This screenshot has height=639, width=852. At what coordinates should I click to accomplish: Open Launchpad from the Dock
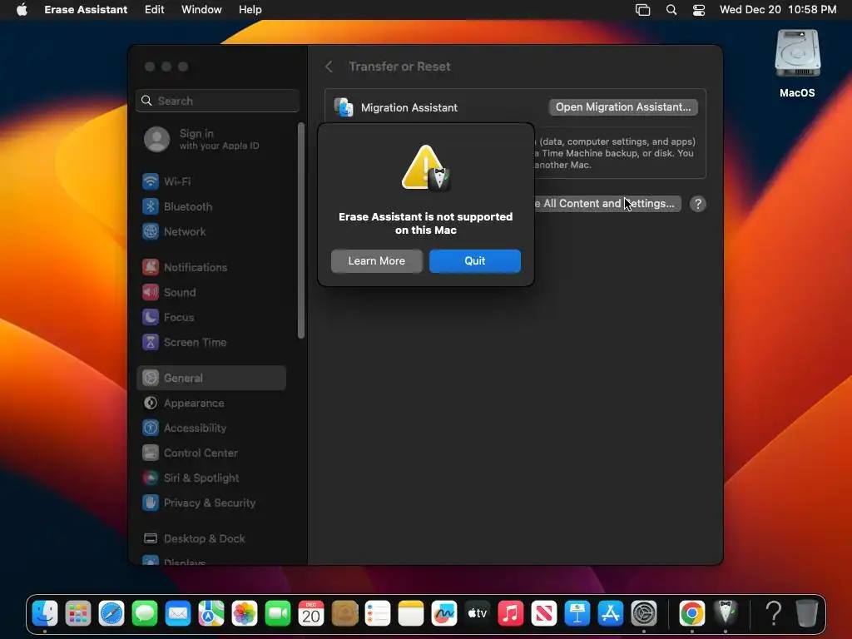(78, 614)
